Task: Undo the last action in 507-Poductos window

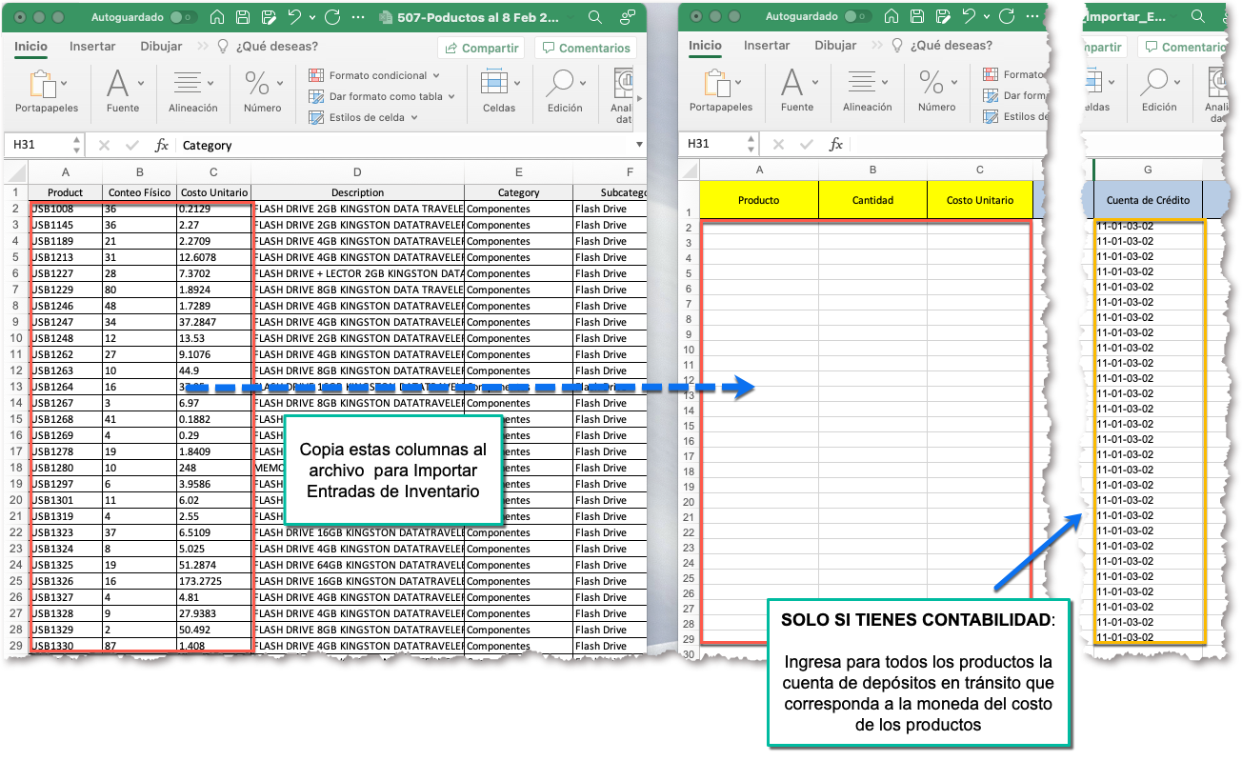Action: pos(293,17)
